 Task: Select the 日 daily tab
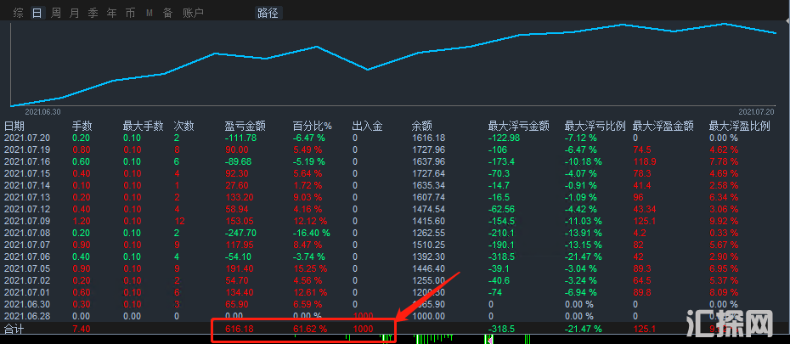(37, 13)
